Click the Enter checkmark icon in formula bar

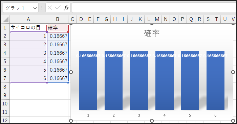tap(58, 7)
